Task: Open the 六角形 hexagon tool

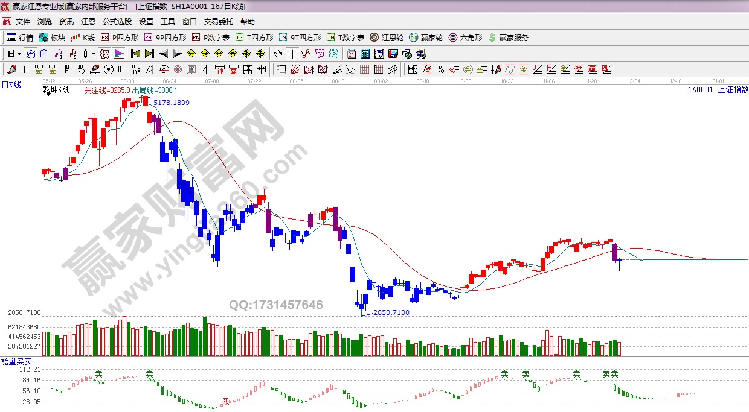Action: (x=465, y=37)
